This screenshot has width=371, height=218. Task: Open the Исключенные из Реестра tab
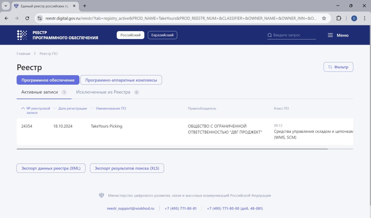(x=107, y=92)
